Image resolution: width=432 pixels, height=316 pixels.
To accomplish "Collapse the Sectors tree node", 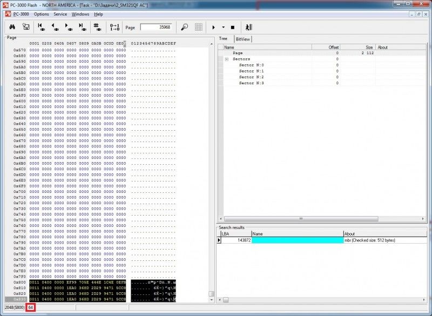I will [x=227, y=59].
